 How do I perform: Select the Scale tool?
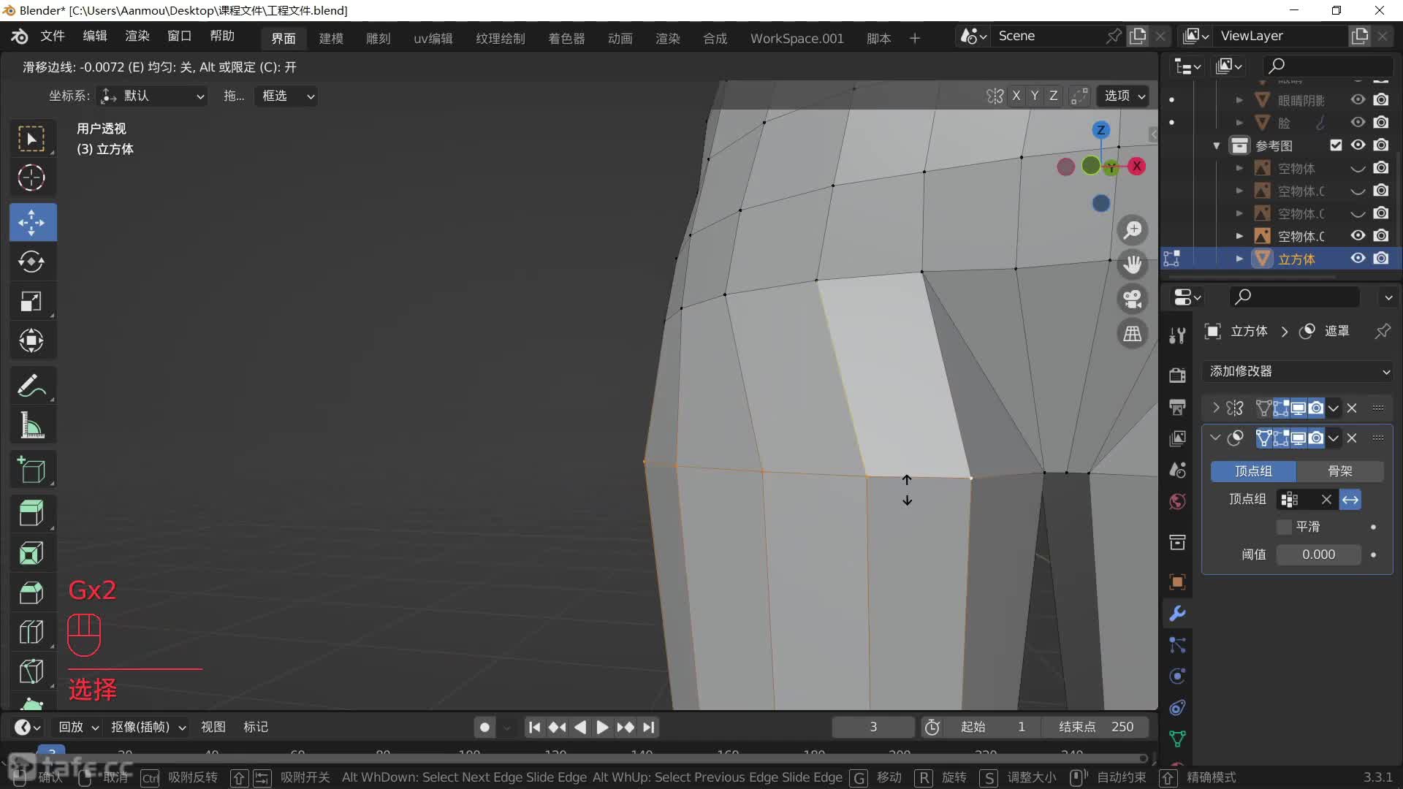(32, 301)
